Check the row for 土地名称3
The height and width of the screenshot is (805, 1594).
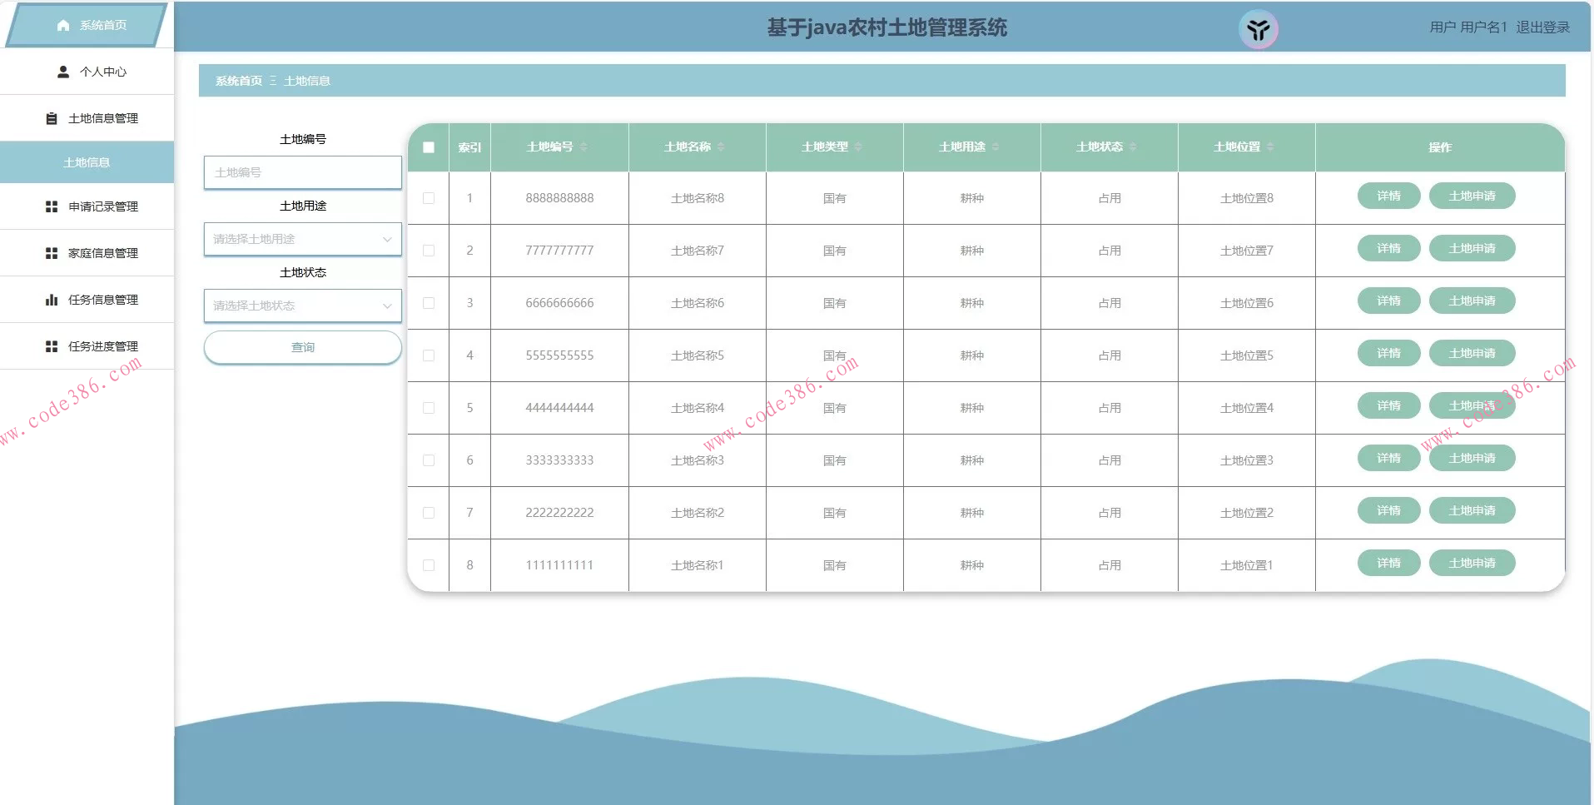pyautogui.click(x=429, y=460)
